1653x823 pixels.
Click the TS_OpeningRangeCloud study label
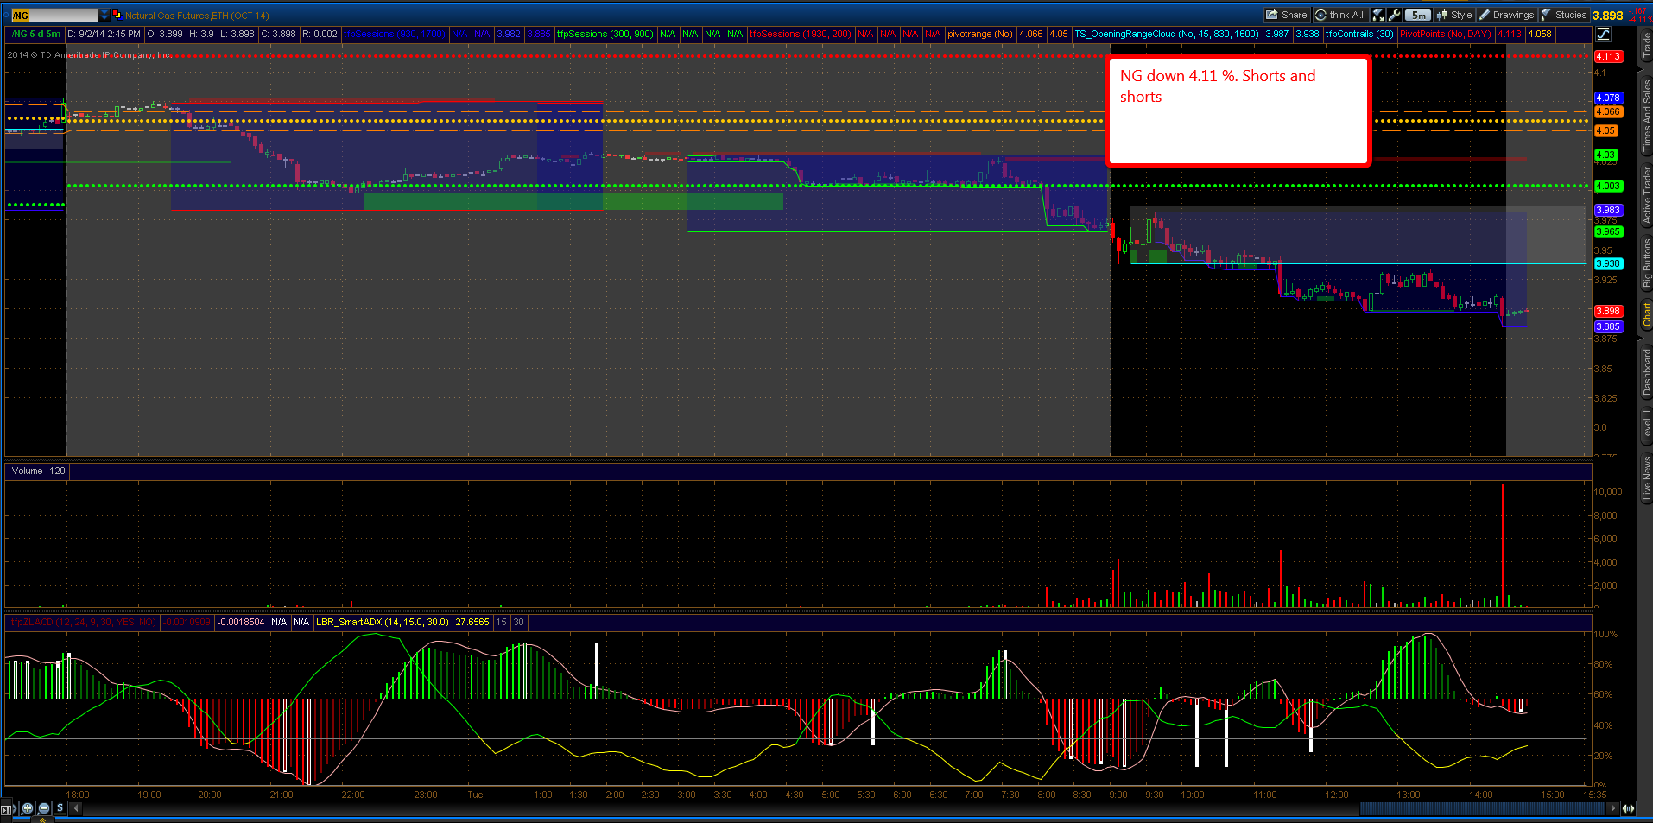coord(1167,35)
